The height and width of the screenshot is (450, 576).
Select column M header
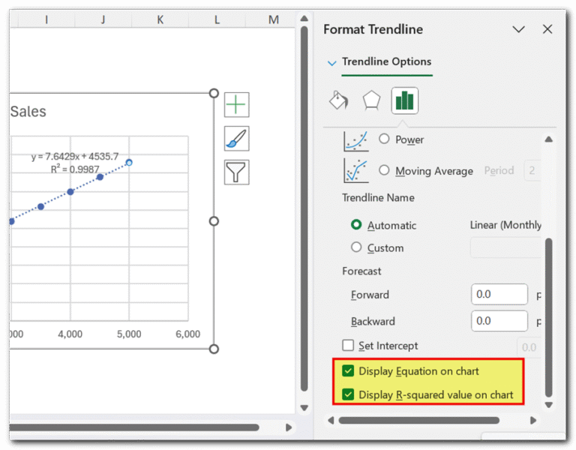[x=273, y=19]
